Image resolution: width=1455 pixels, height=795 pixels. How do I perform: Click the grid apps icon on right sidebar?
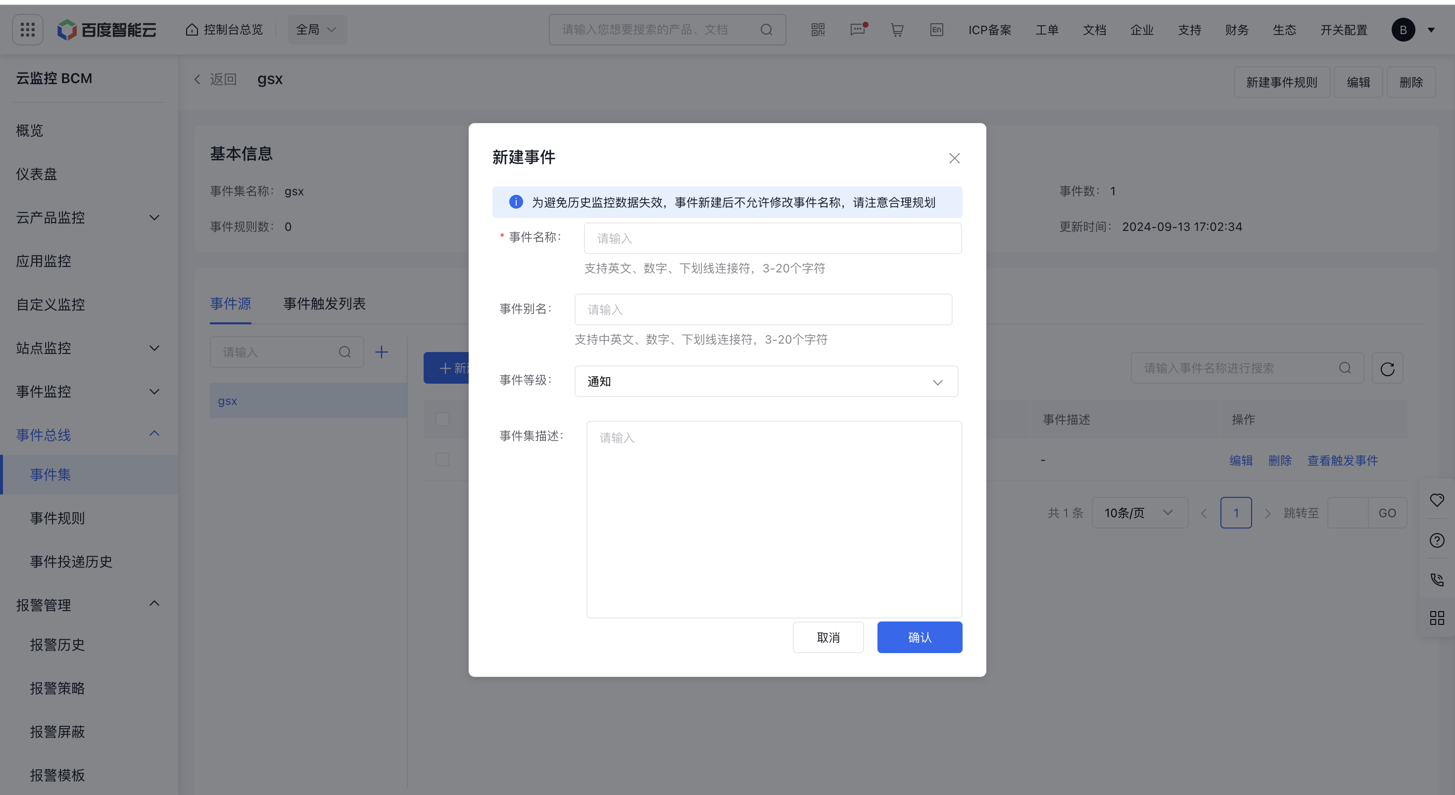[x=1436, y=618]
